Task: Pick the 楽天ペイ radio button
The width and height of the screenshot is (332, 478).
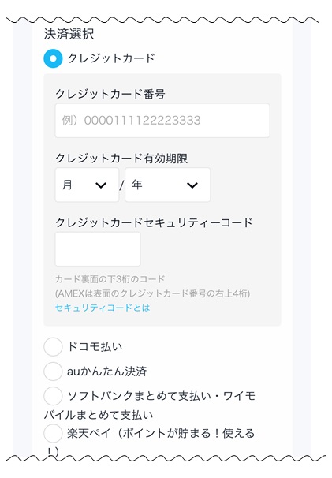Action: point(53,433)
